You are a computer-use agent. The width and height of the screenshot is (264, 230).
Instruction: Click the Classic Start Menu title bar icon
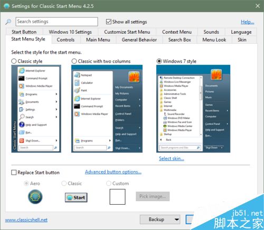[7, 6]
